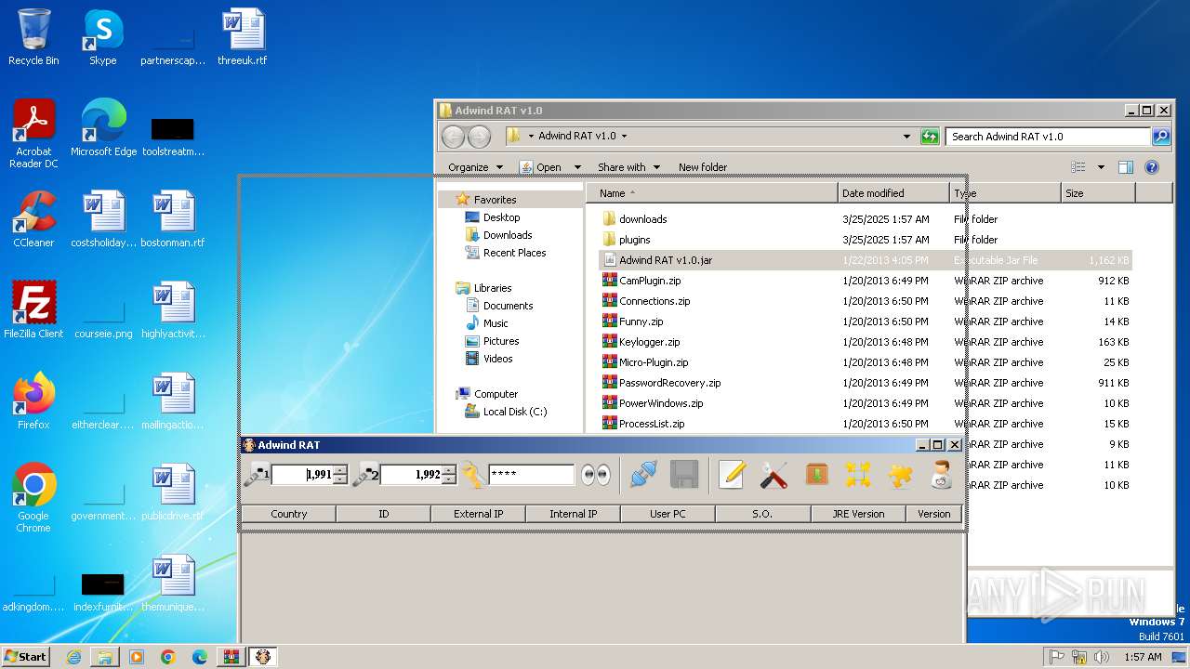Click the user avatar icon in Adwind
Viewport: 1190px width, 669px height.
click(x=942, y=475)
